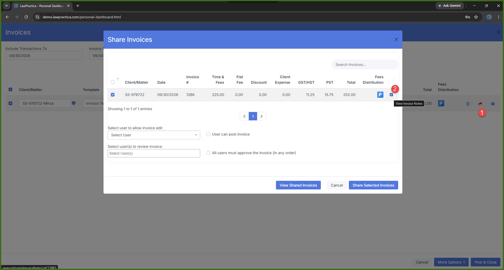
Task: Select page 1 in pagination
Action: pyautogui.click(x=253, y=116)
